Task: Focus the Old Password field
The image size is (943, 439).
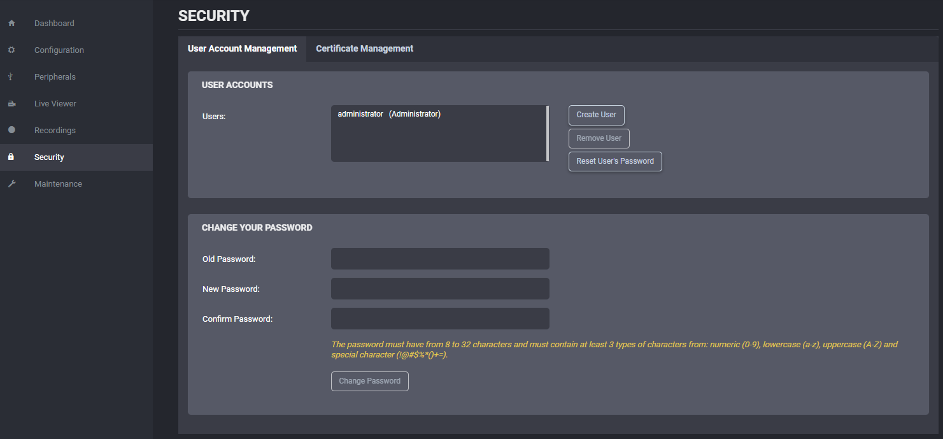Action: pos(440,259)
